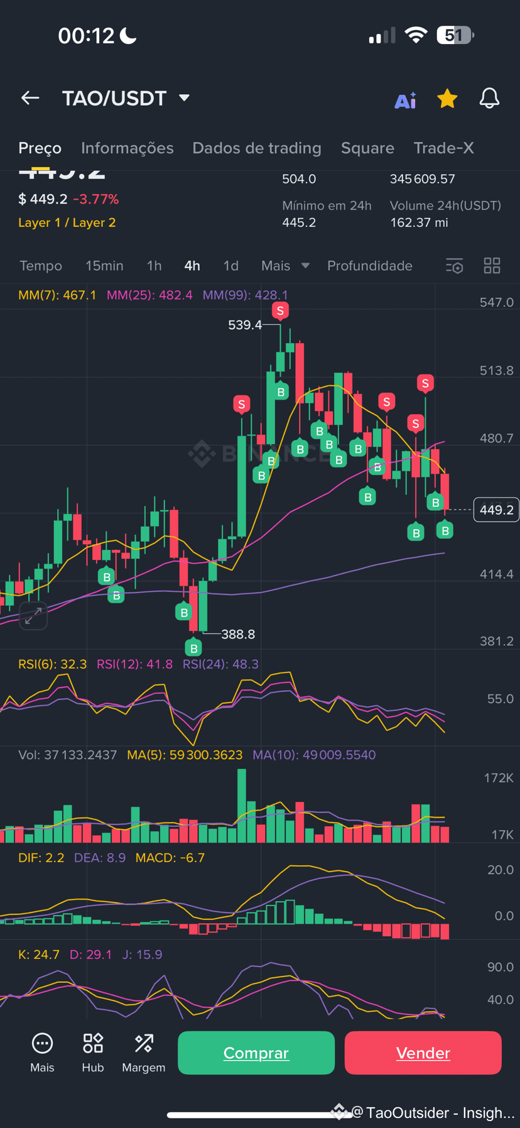This screenshot has height=1128, width=520.
Task: Tap the DEA: 8.9 label
Action: tap(100, 858)
